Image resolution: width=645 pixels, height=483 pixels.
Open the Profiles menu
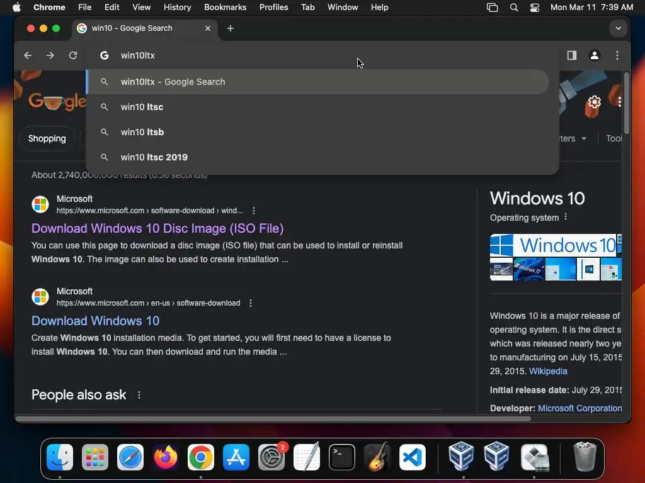click(x=273, y=8)
